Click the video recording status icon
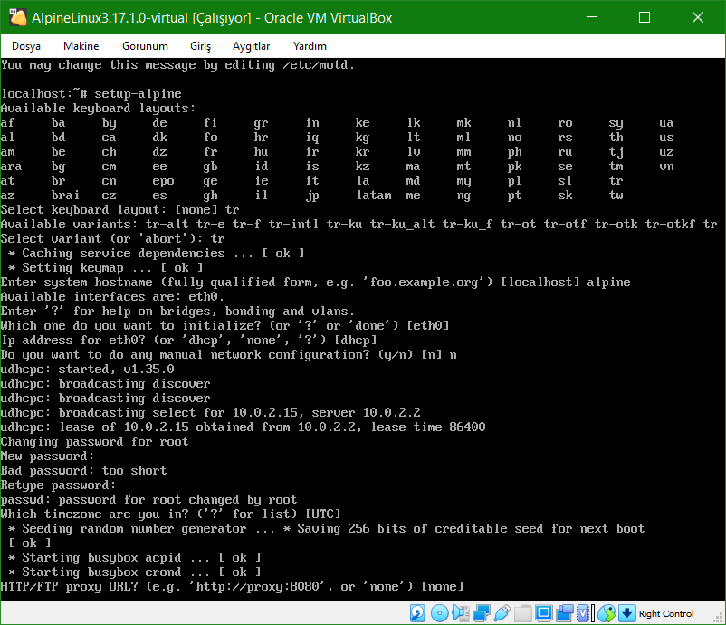The height and width of the screenshot is (625, 726). pyautogui.click(x=565, y=613)
